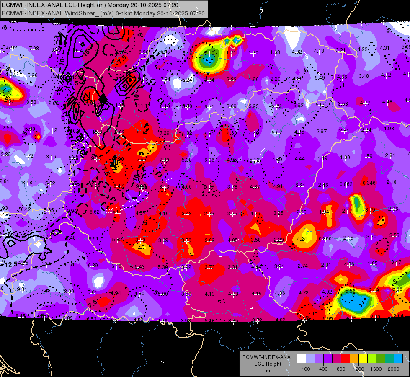
Task: Click the legend tick label '800'
Action: (x=341, y=369)
